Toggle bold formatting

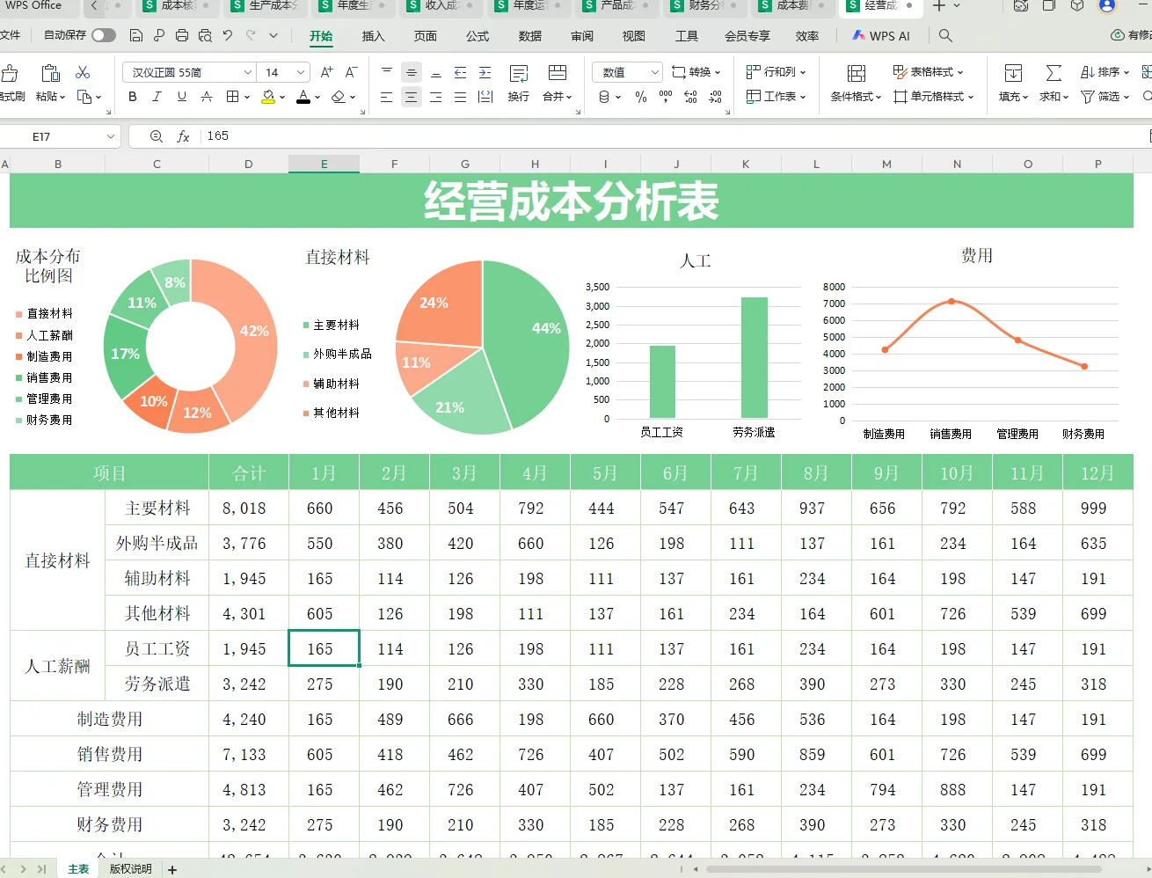pyautogui.click(x=132, y=97)
